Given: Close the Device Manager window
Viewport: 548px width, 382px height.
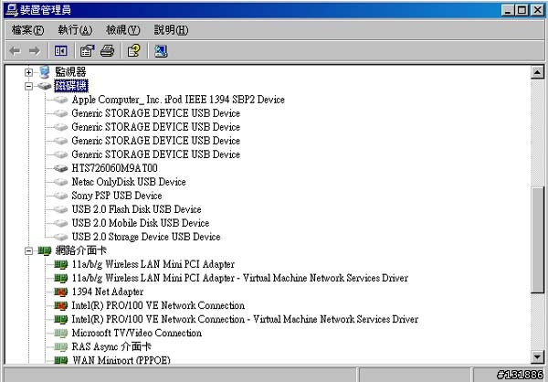Looking at the screenshot, I should coord(537,10).
